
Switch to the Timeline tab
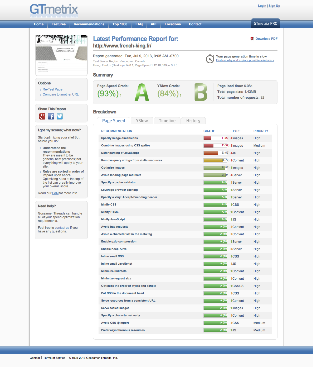[167, 121]
